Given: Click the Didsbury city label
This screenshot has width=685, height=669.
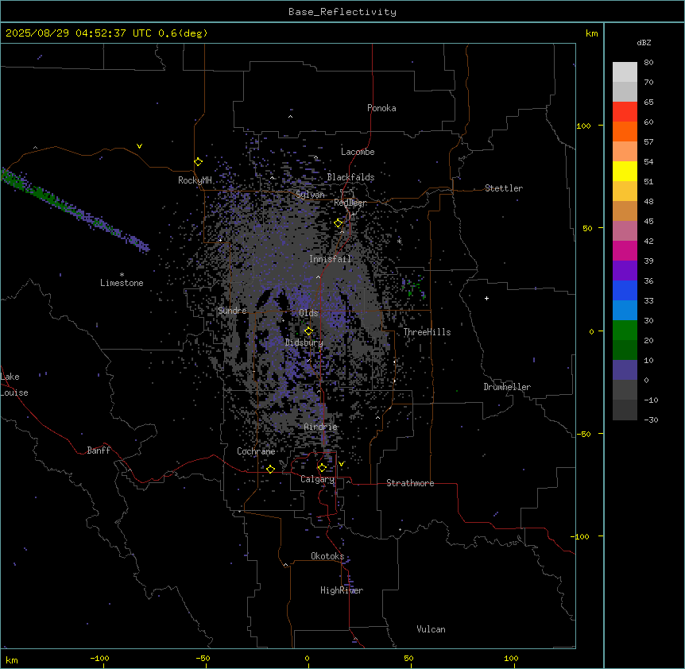Looking at the screenshot, I should pos(304,342).
